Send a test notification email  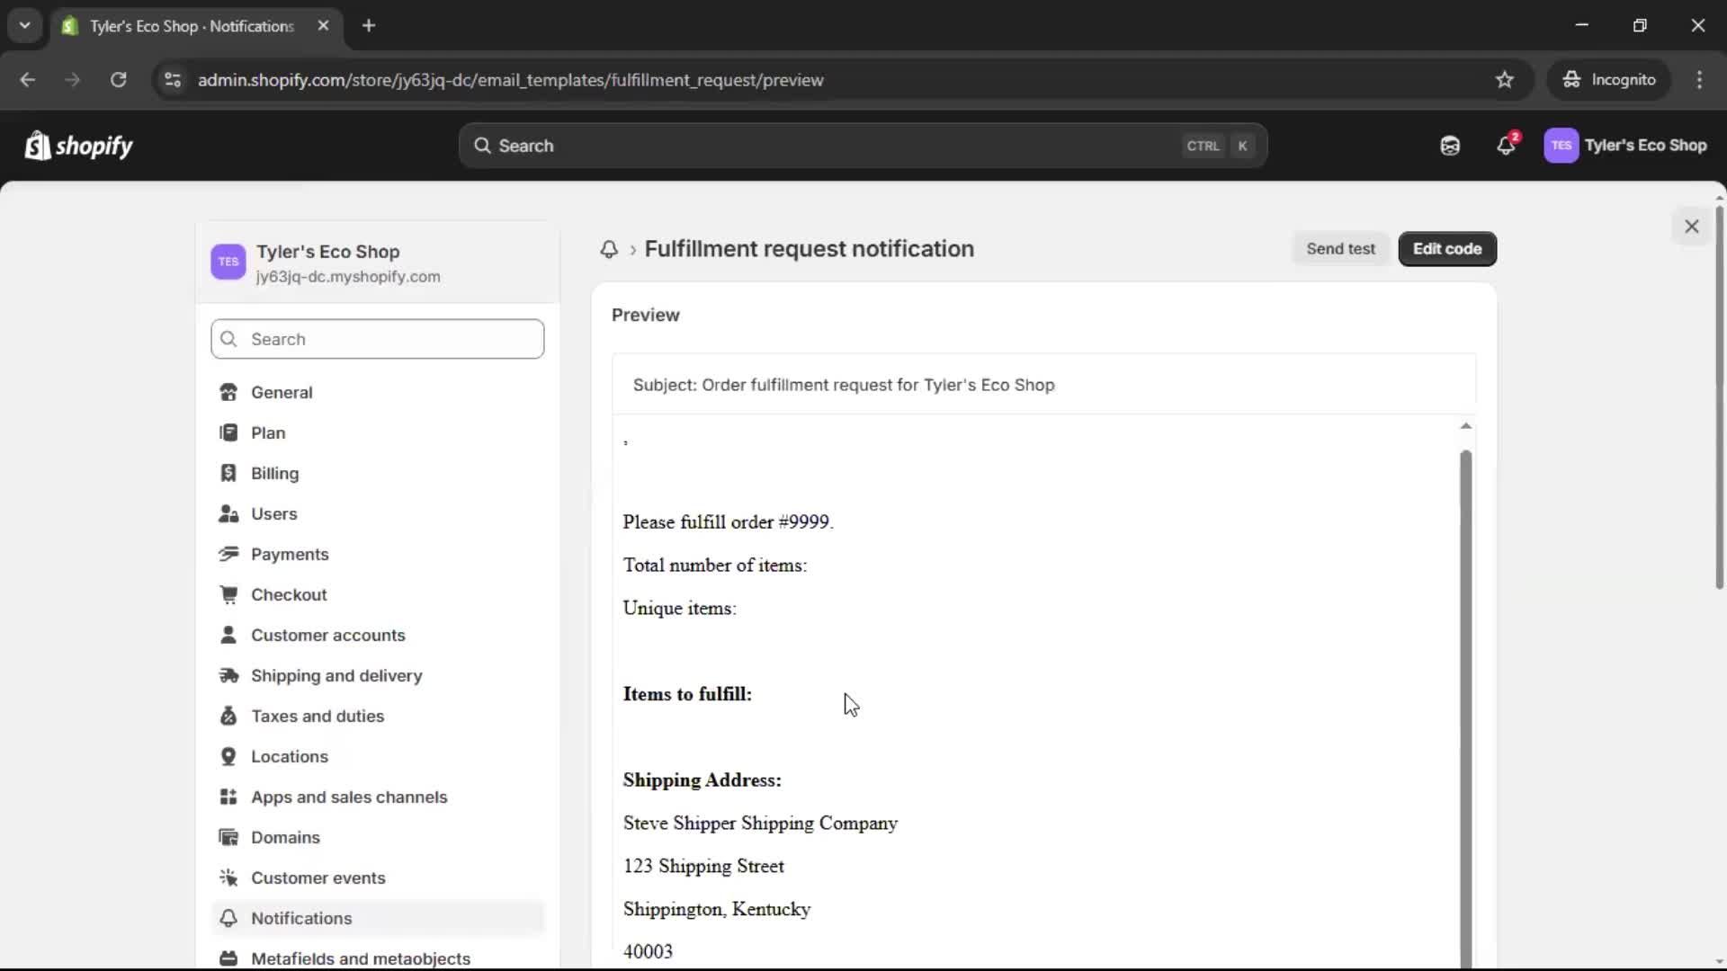pos(1340,248)
